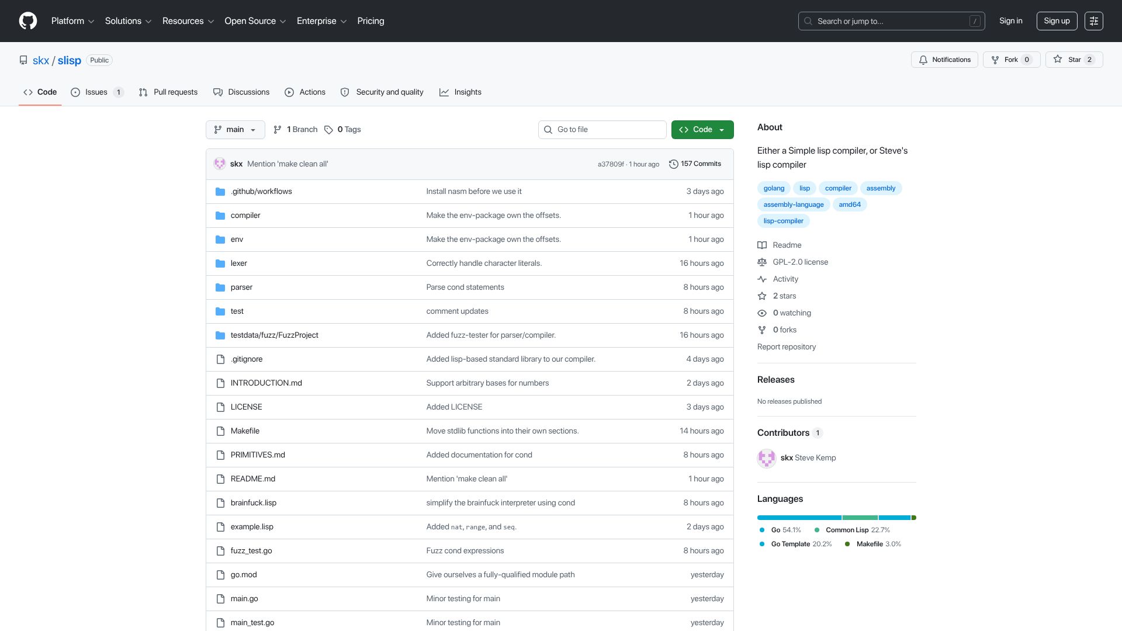
Task: Click the watching eye icon
Action: pos(762,313)
